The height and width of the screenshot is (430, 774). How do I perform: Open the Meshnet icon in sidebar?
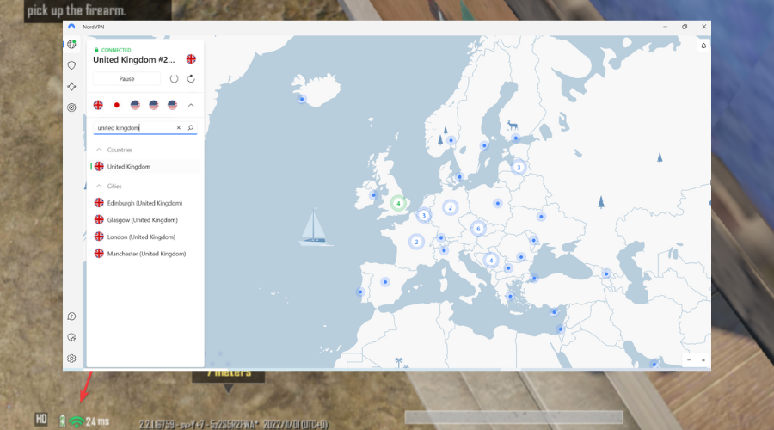click(x=71, y=86)
